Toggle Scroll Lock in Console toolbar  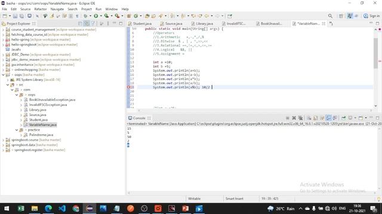coord(316,118)
